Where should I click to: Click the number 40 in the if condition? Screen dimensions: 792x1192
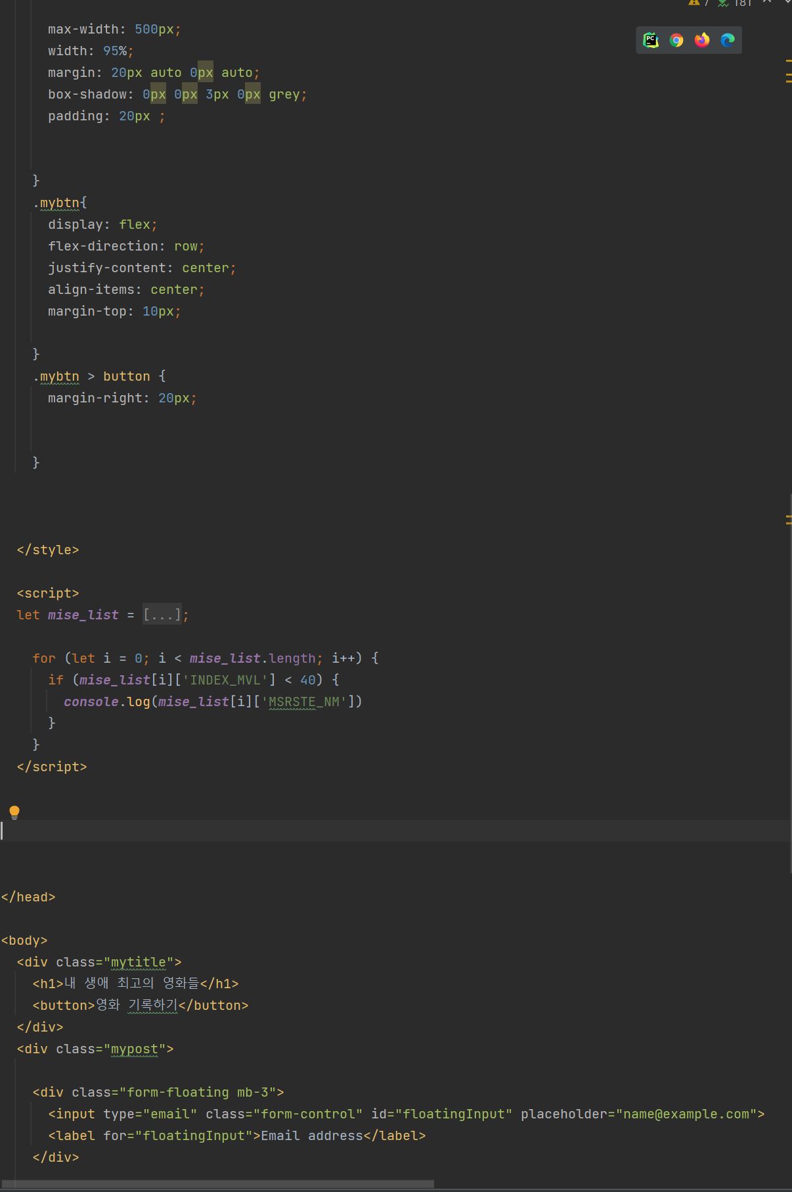click(x=308, y=680)
